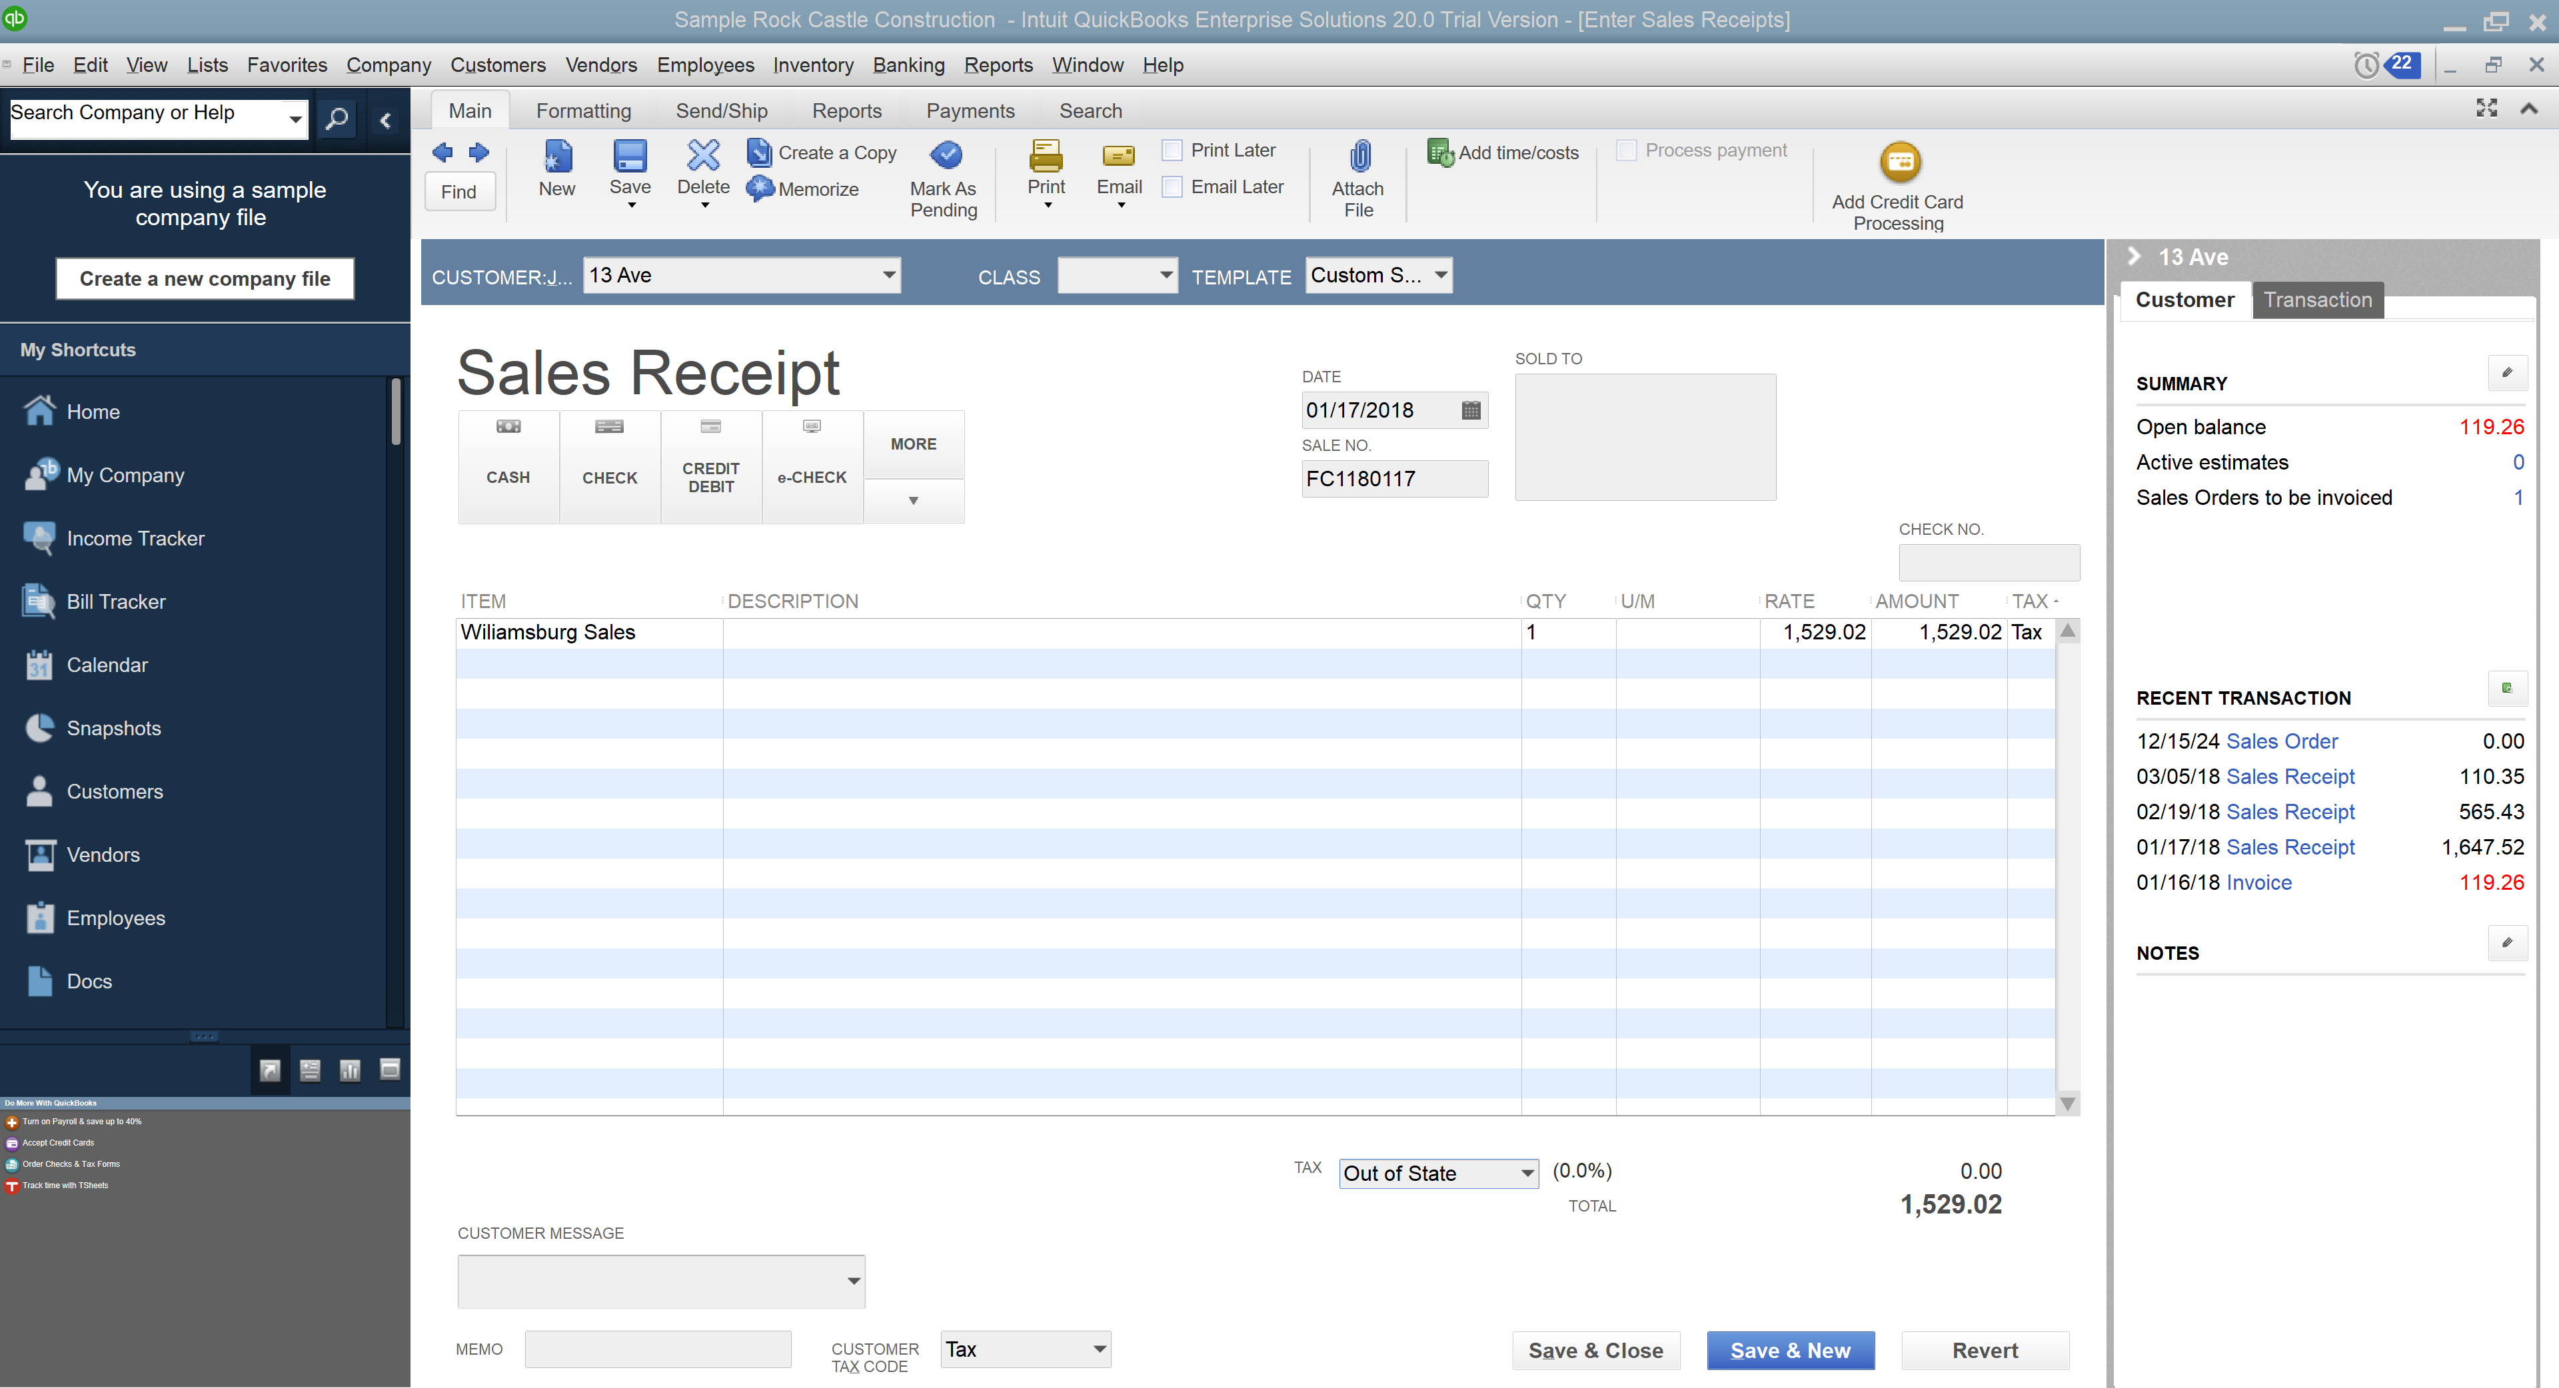The height and width of the screenshot is (1388, 2559).
Task: Open the Customer Tax Code dropdown
Action: click(1099, 1349)
